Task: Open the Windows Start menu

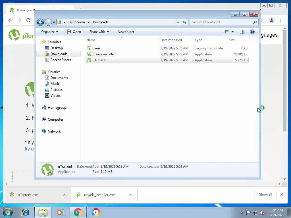Action: [7, 212]
